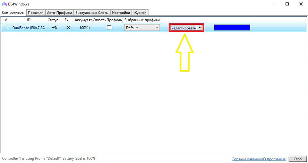Click the blue lightbar color swatch
Screen dimensions: 308x163
coord(232,28)
